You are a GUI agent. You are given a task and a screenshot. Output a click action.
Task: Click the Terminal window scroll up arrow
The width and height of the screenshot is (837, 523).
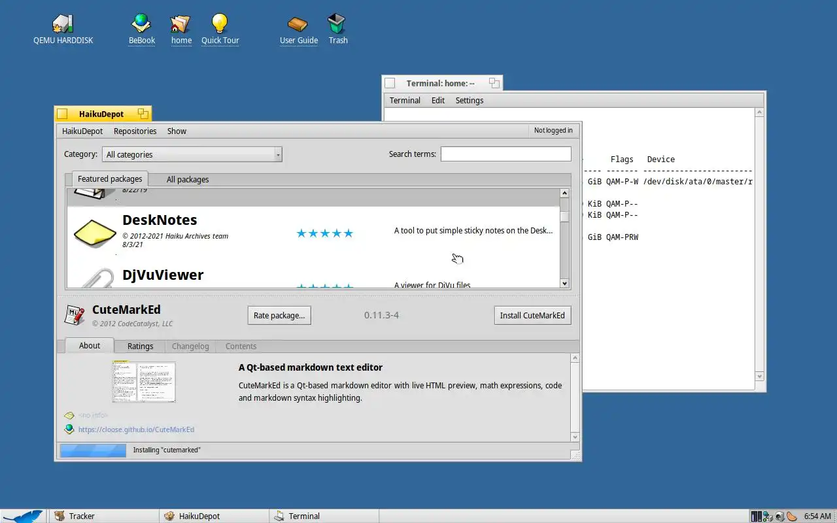tap(759, 112)
